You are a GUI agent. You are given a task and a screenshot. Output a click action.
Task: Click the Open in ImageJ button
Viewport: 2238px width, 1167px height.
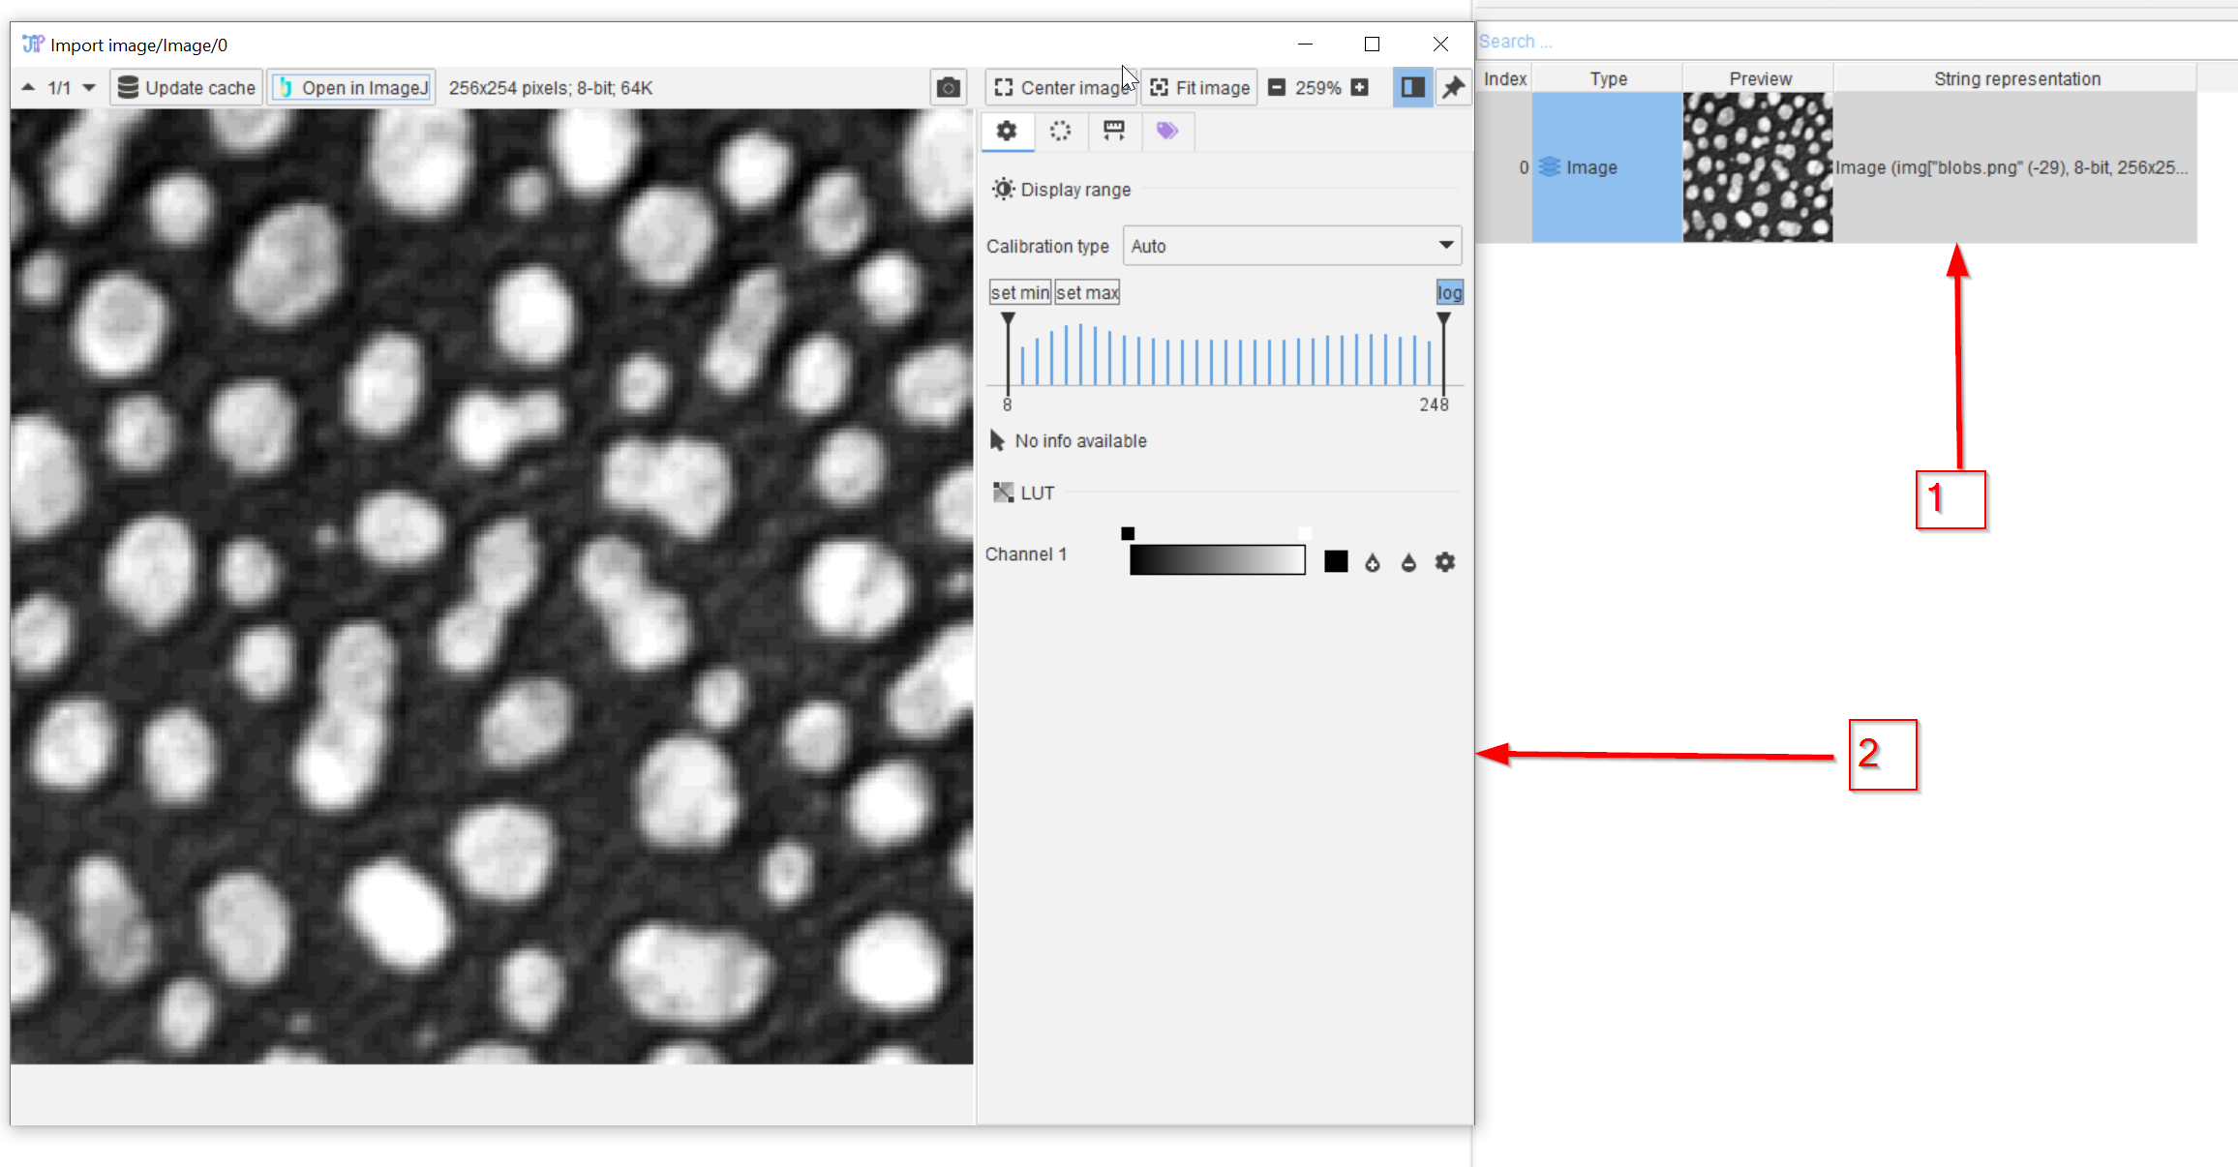click(352, 88)
